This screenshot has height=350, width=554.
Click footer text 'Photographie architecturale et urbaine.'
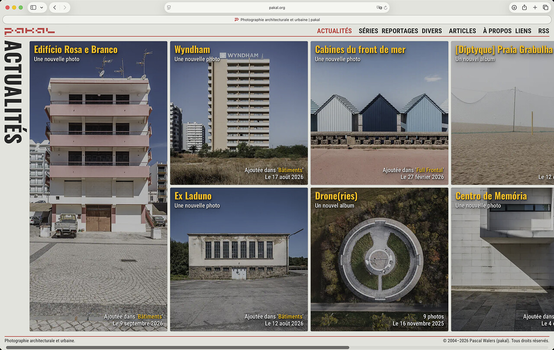(40, 341)
